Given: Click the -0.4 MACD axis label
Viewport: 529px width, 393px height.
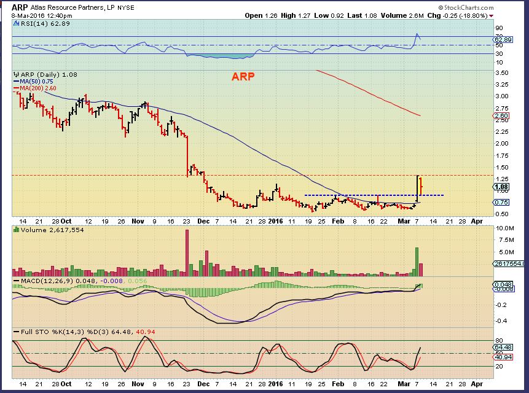Looking at the screenshot, I should pyautogui.click(x=501, y=321).
